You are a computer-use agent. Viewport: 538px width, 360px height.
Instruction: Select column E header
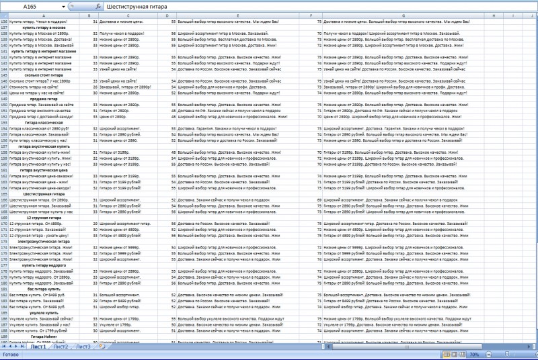(x=238, y=15)
